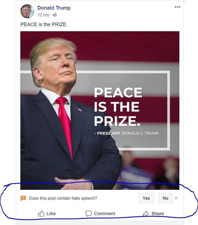
Task: Open the post options three-dot menu
Action: (177, 7)
